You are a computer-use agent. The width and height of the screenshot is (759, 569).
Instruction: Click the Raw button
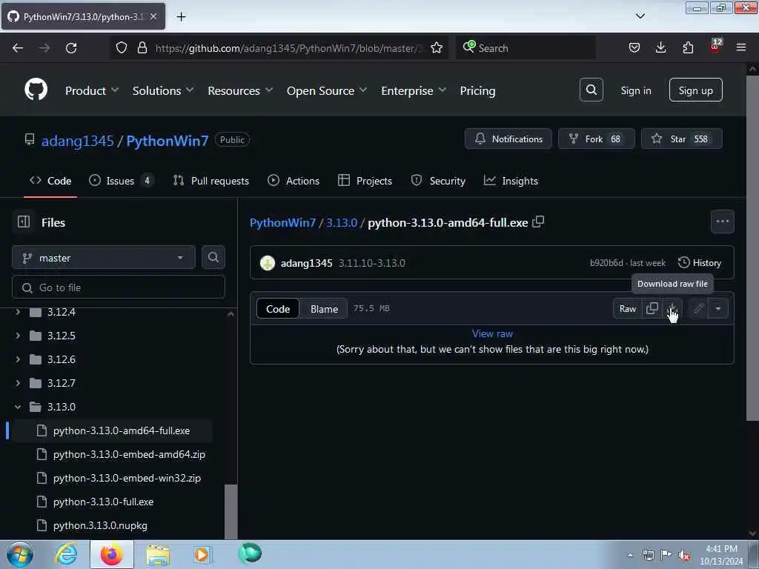(x=627, y=308)
